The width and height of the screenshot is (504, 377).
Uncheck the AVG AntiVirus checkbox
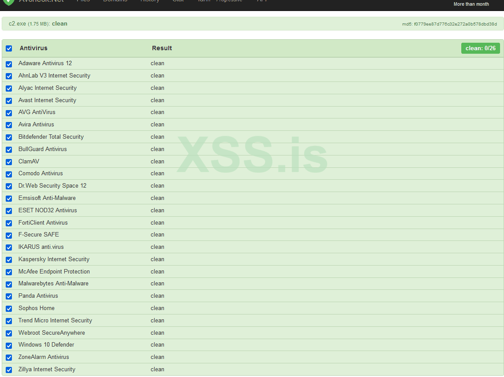point(9,113)
